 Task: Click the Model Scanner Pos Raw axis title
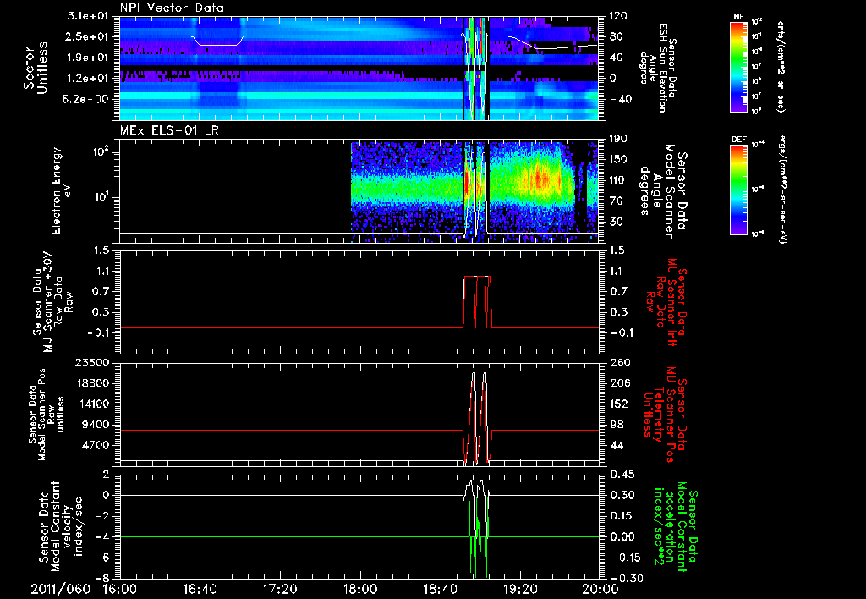point(47,415)
